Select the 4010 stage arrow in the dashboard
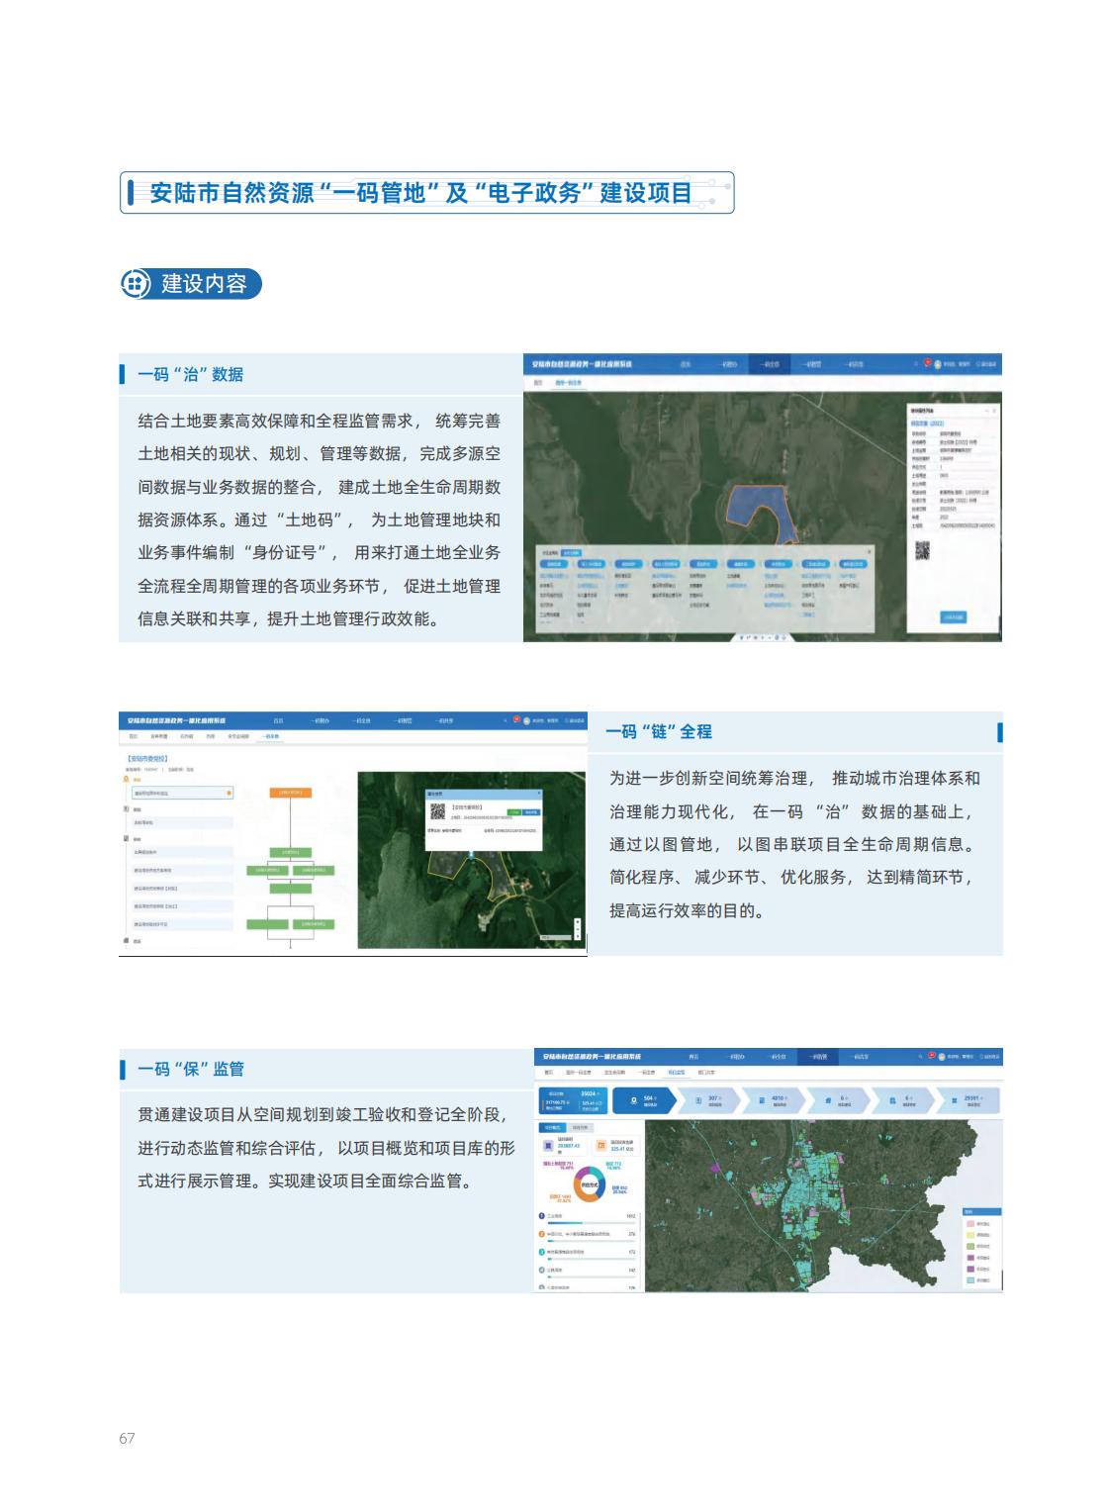Viewport: 1106px width, 1512px height. [x=773, y=1099]
